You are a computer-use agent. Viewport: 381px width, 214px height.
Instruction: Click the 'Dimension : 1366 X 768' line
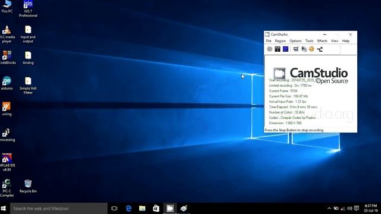point(285,123)
